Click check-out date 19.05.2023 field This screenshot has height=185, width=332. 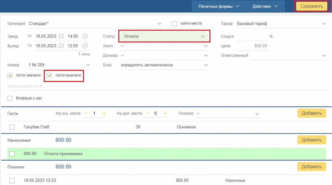point(46,46)
